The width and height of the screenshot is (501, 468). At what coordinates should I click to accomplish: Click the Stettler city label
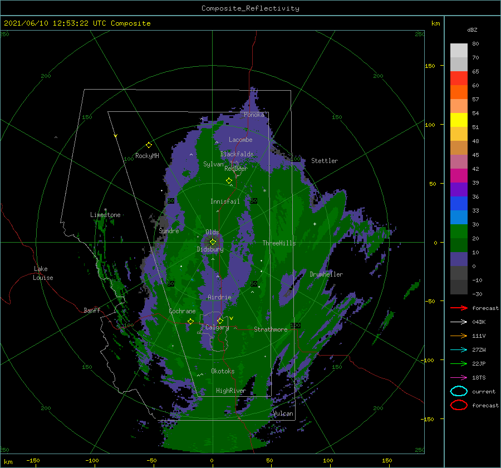[x=325, y=161]
